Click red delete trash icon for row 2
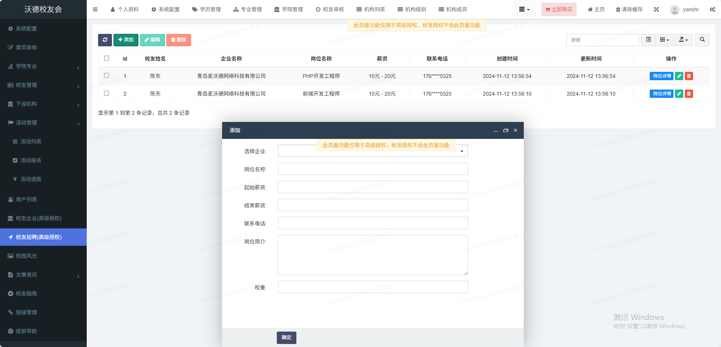The width and height of the screenshot is (721, 347). click(689, 94)
